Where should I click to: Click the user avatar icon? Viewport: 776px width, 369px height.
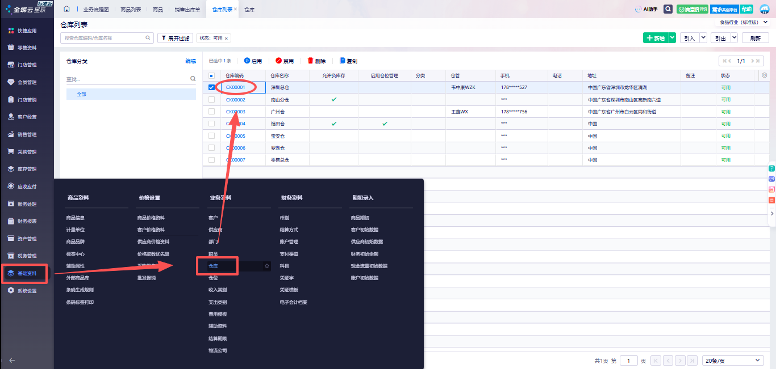point(764,9)
